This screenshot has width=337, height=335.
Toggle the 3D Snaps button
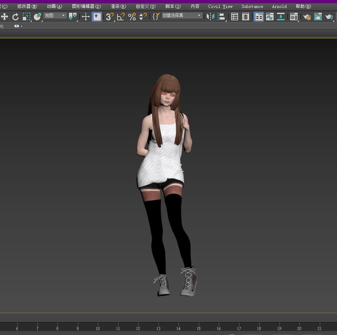pyautogui.click(x=110, y=17)
